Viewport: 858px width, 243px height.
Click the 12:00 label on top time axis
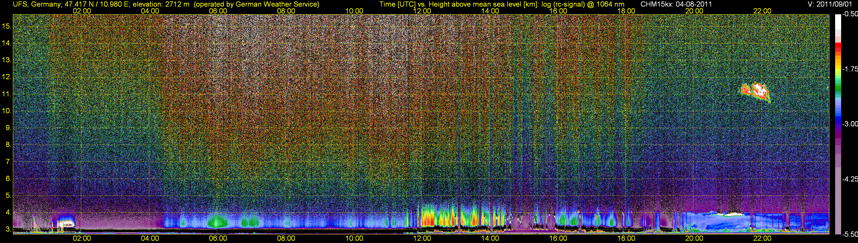422,11
